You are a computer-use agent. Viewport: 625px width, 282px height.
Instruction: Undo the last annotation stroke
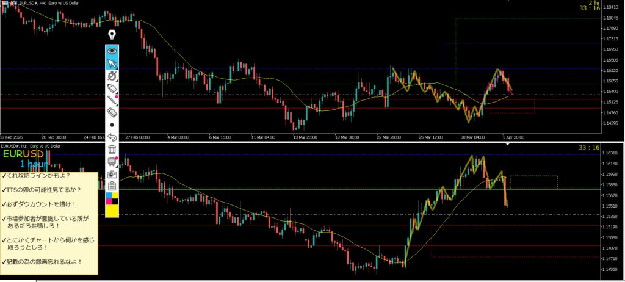pos(112,137)
